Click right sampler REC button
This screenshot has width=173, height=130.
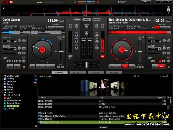(x=168, y=49)
